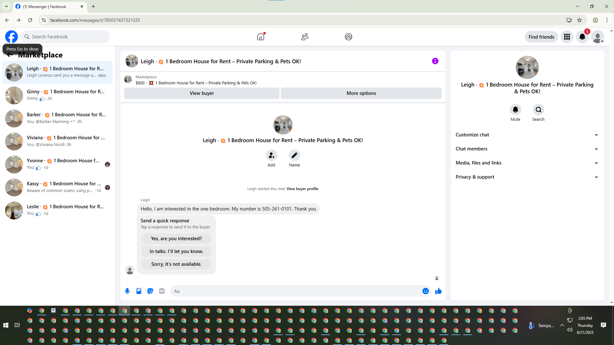This screenshot has width=614, height=345.
Task: Open the Facebook notifications bell
Action: [x=582, y=37]
